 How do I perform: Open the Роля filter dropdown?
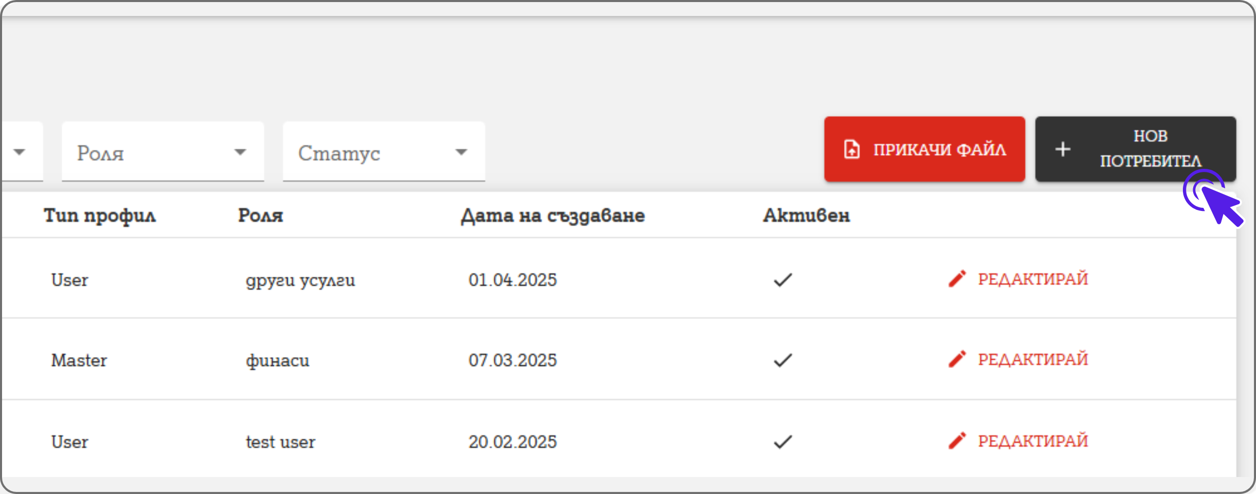(x=163, y=152)
